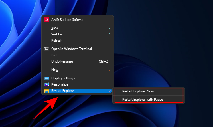This screenshot has width=213, height=127.
Task: Click the Restart Explorer folder icon
Action: (46, 91)
